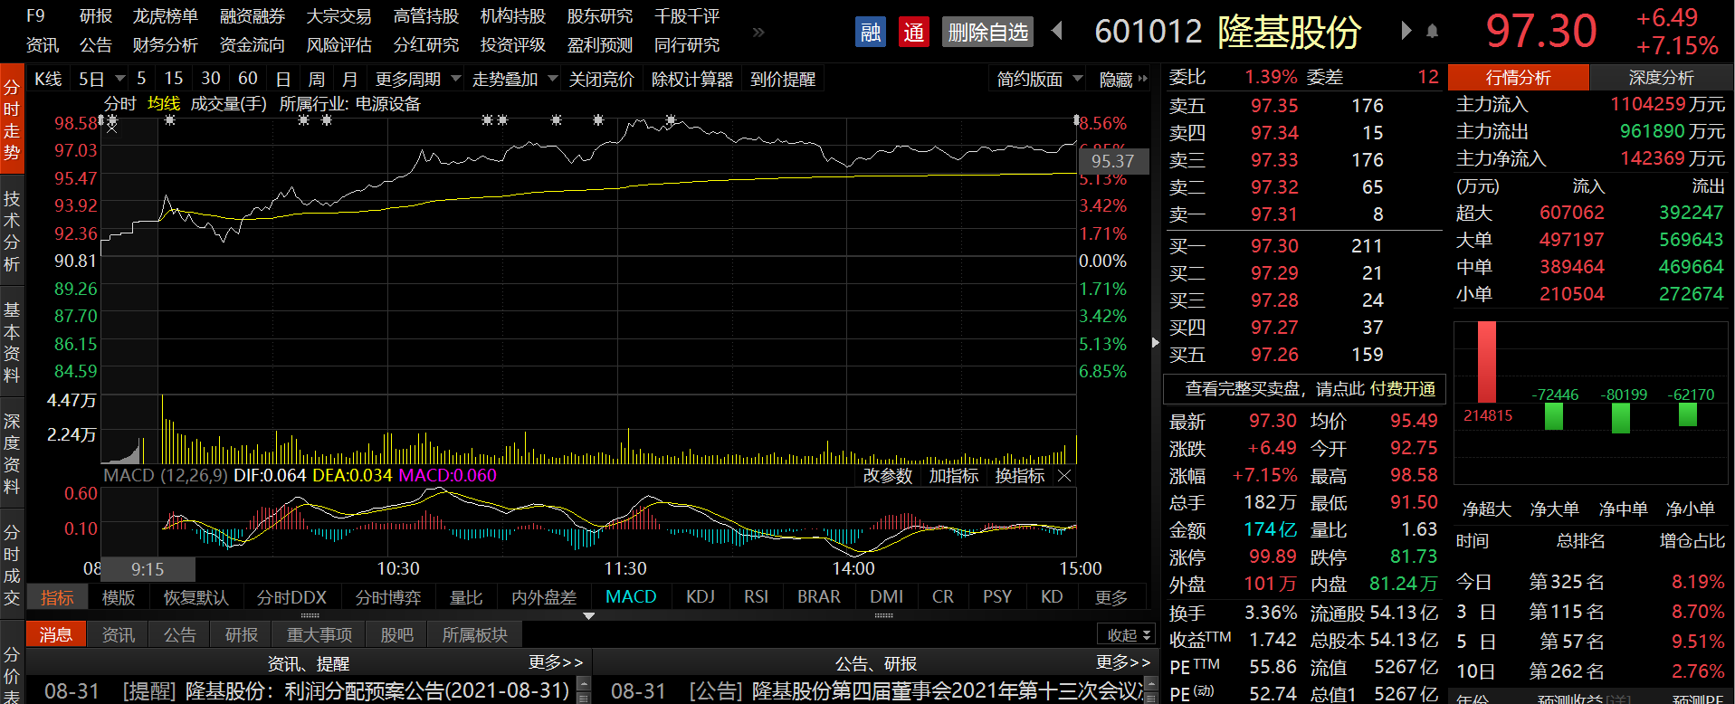Open 融资融券 in top menu

pos(253,16)
